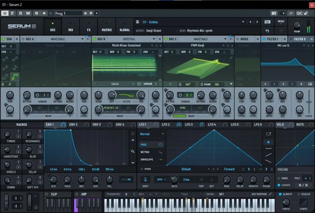Click the host activity waveform icon
Image resolution: width=315 pixels, height=213 pixels.
click(291, 13)
